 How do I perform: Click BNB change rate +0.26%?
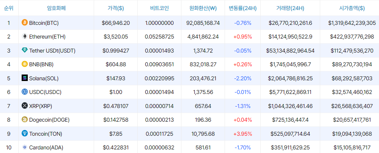pyautogui.click(x=243, y=64)
